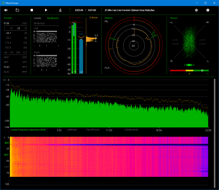Screen dimensions: 219x190
Task: Toggle the Left/Right spectrum mode
Action: click(x=72, y=130)
